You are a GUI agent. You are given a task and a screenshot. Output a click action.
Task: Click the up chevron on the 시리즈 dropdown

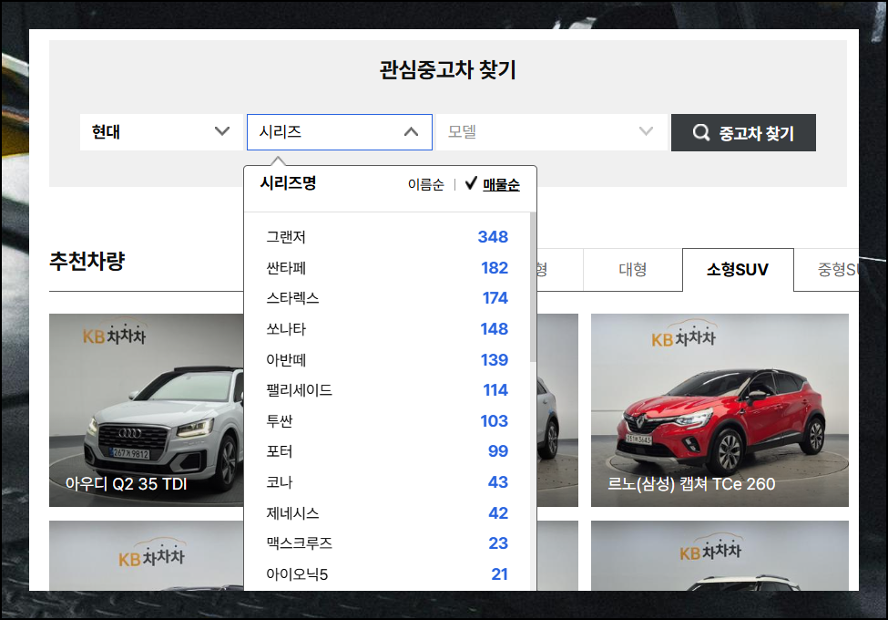(x=411, y=132)
